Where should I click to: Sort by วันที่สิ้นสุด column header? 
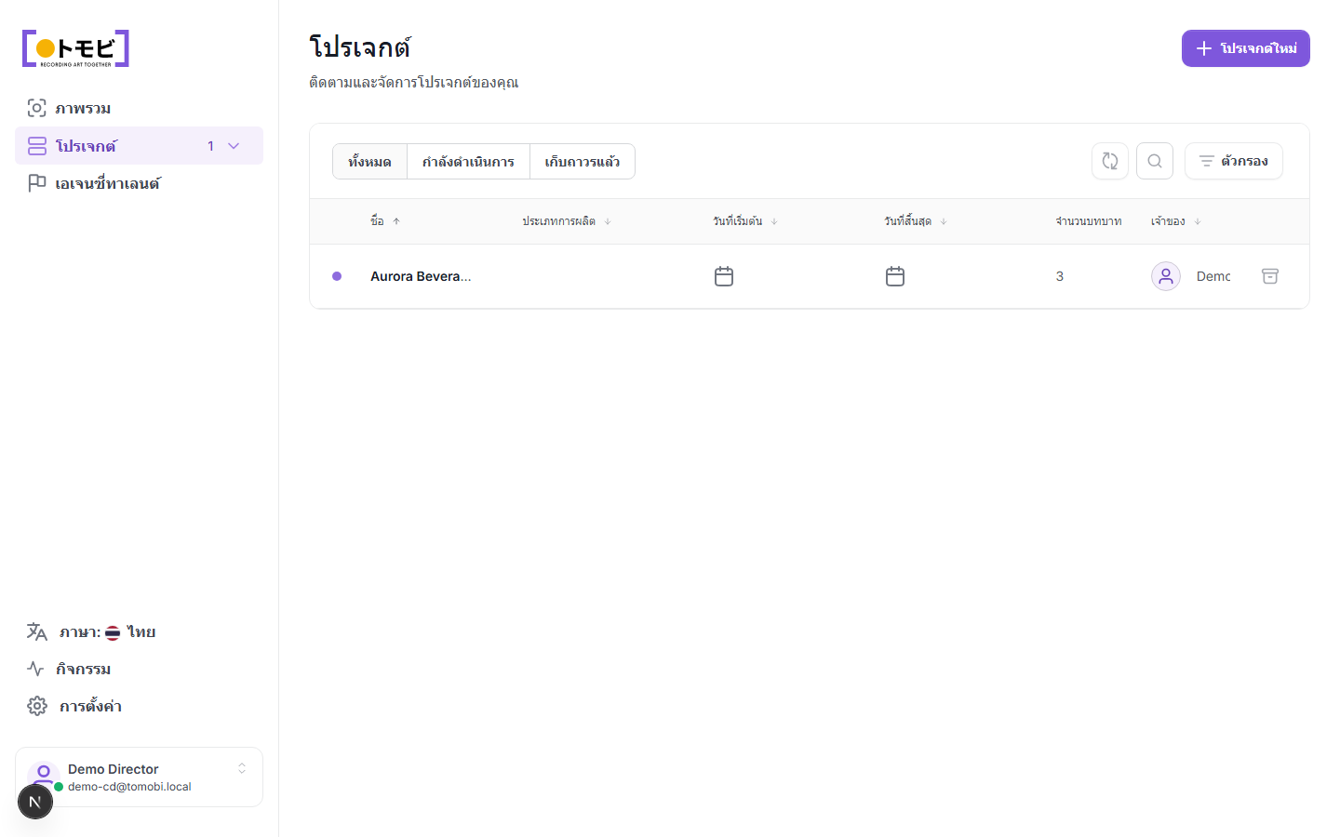pyautogui.click(x=916, y=221)
